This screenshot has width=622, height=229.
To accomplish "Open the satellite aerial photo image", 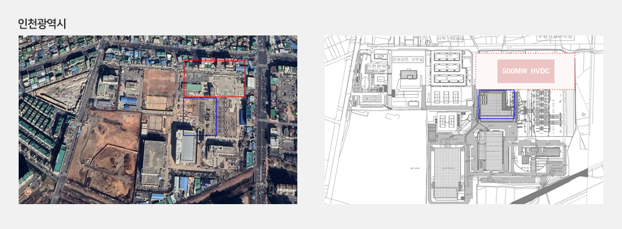I will [x=158, y=120].
